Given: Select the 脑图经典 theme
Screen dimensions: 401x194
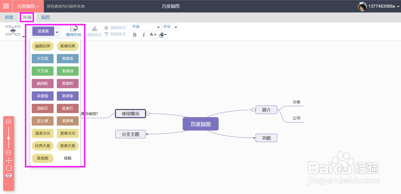Looking at the screenshot, I should coord(43,46).
